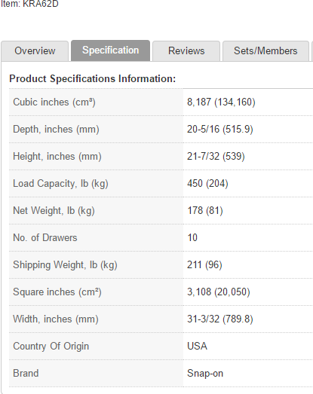Select the 211 (96) shipping weight value
The image size is (313, 394).
(204, 265)
